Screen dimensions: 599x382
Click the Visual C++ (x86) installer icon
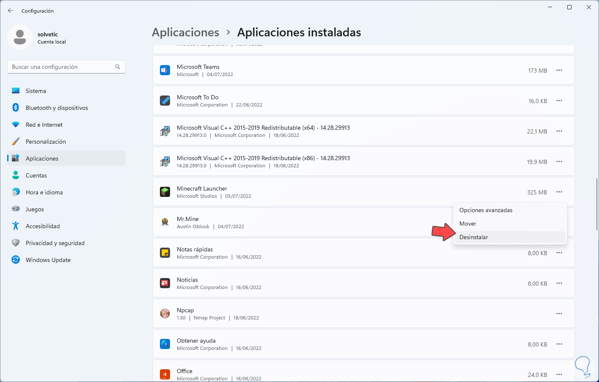point(165,161)
